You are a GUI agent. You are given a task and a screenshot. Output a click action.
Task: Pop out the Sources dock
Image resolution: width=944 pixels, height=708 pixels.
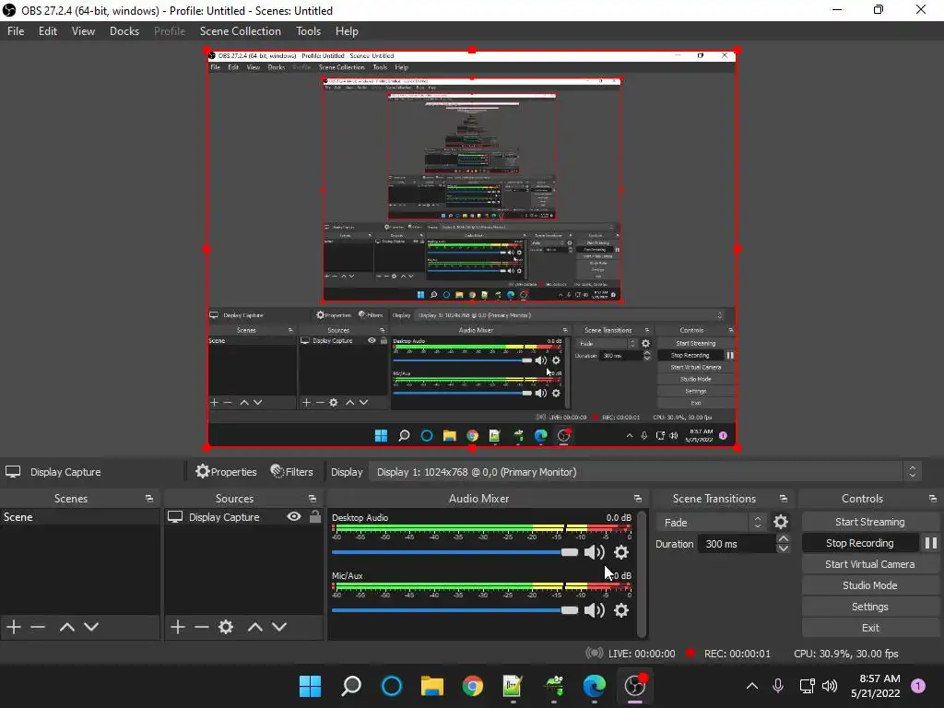click(x=313, y=499)
